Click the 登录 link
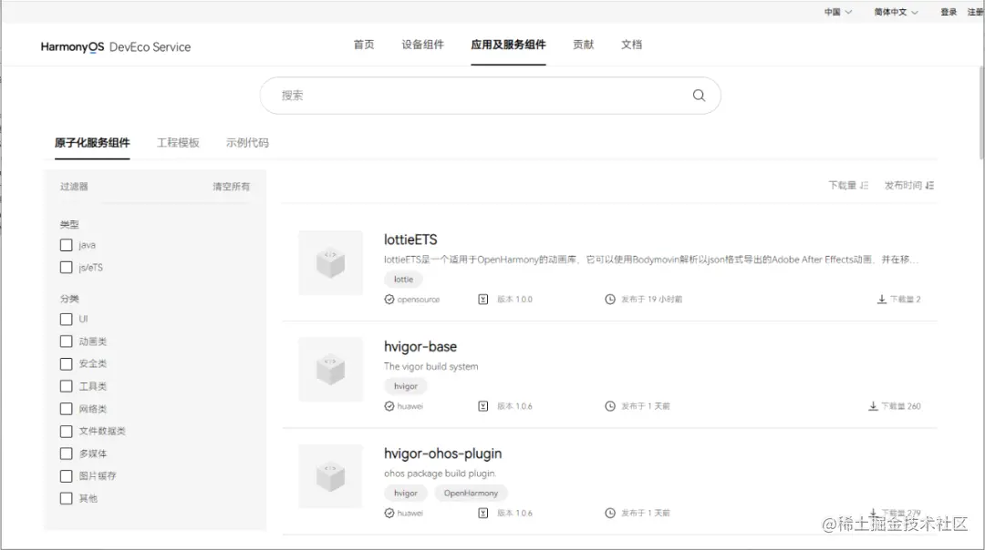Viewport: 985px width, 550px height. coord(949,12)
